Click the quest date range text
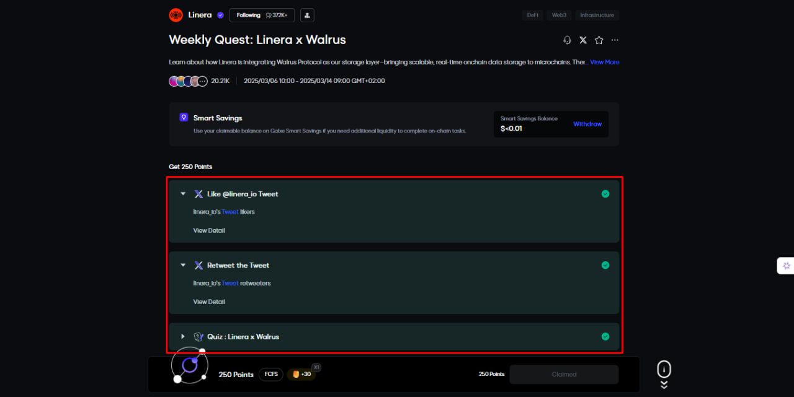The width and height of the screenshot is (794, 397). [x=314, y=81]
